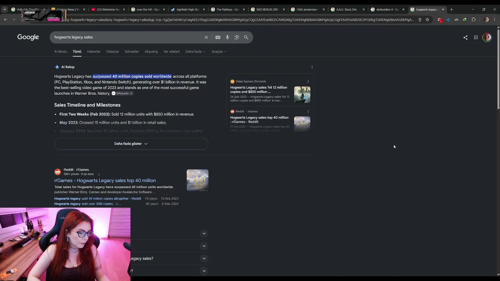Open the AI Bakışı options menu

312,67
